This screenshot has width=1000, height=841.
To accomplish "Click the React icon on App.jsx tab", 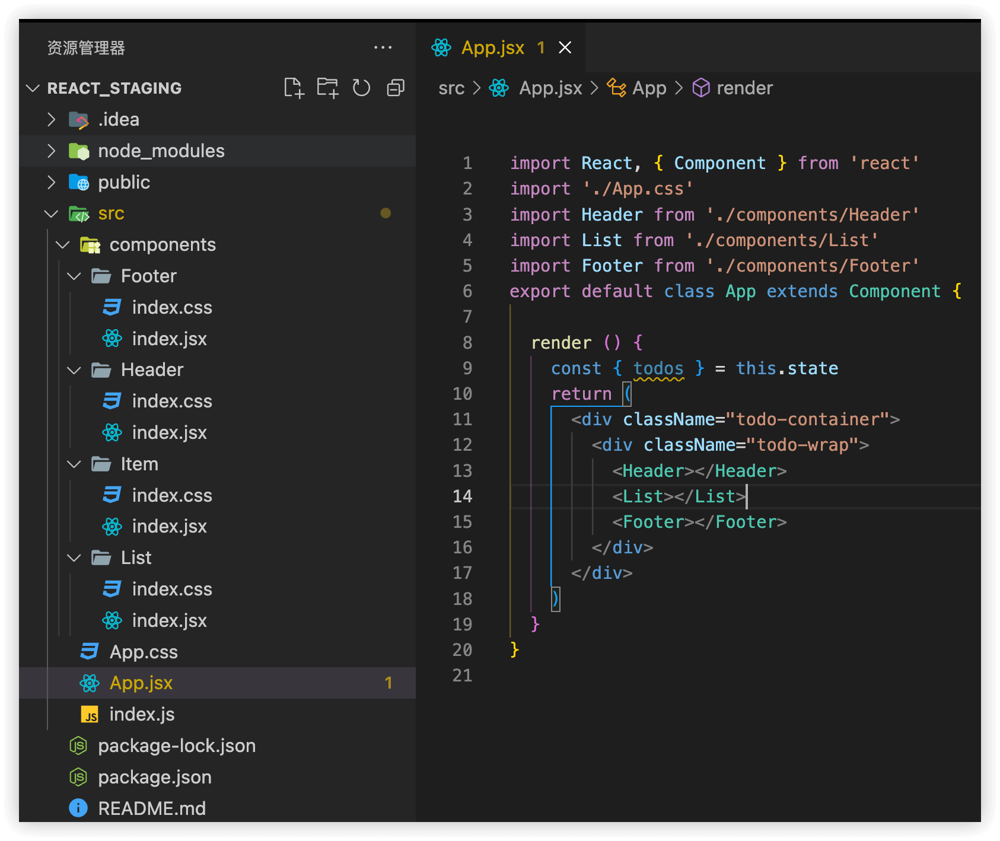I will (x=441, y=47).
